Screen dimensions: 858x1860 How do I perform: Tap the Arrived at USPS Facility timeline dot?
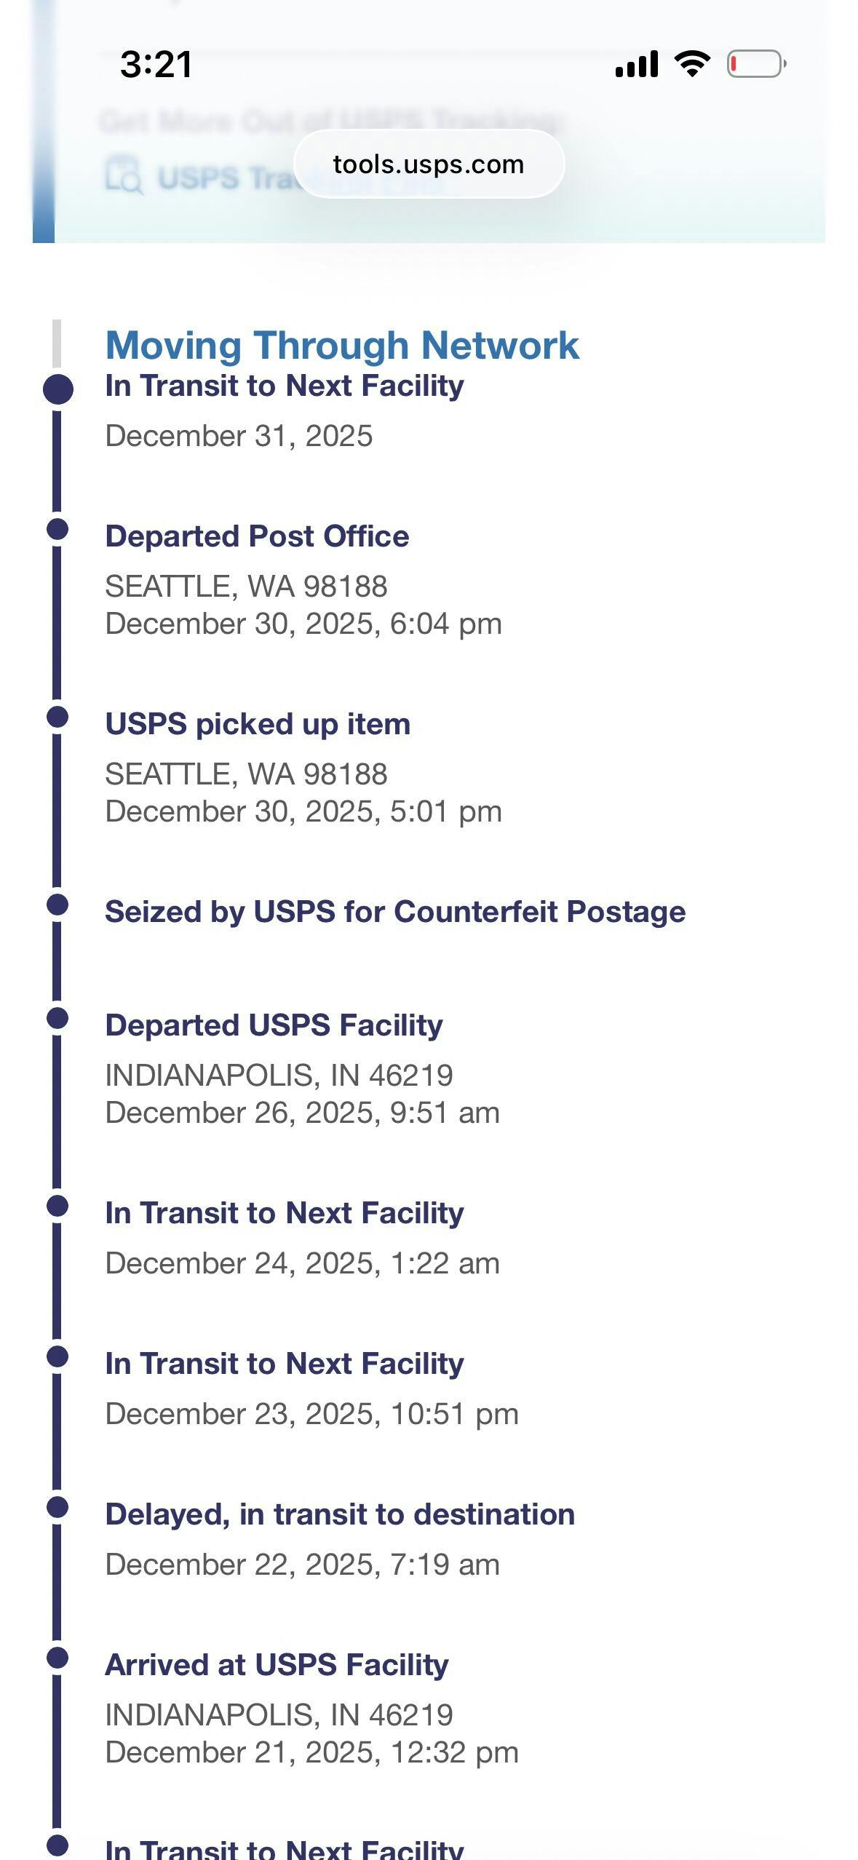pos(57,1658)
